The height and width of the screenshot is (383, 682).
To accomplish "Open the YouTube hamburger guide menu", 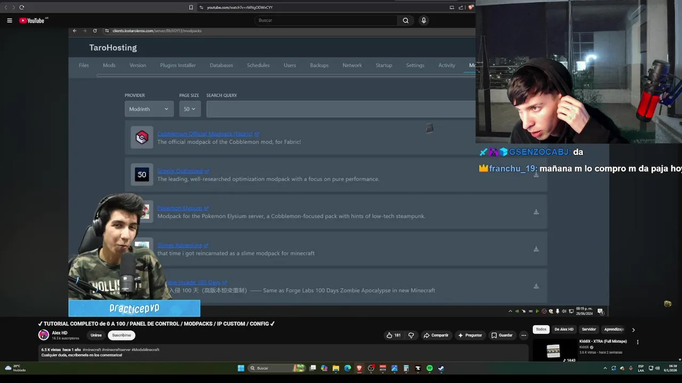I will point(10,21).
